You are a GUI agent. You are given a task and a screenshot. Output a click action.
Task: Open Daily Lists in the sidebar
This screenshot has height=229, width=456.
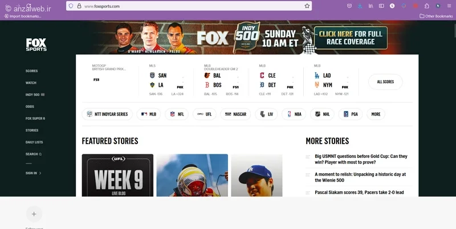(x=34, y=142)
